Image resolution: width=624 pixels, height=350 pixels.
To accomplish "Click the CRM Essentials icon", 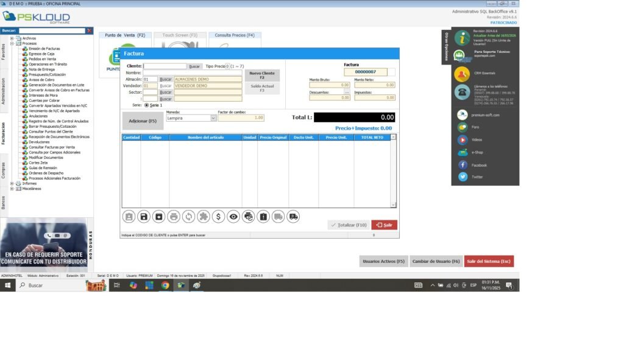I will [462, 74].
